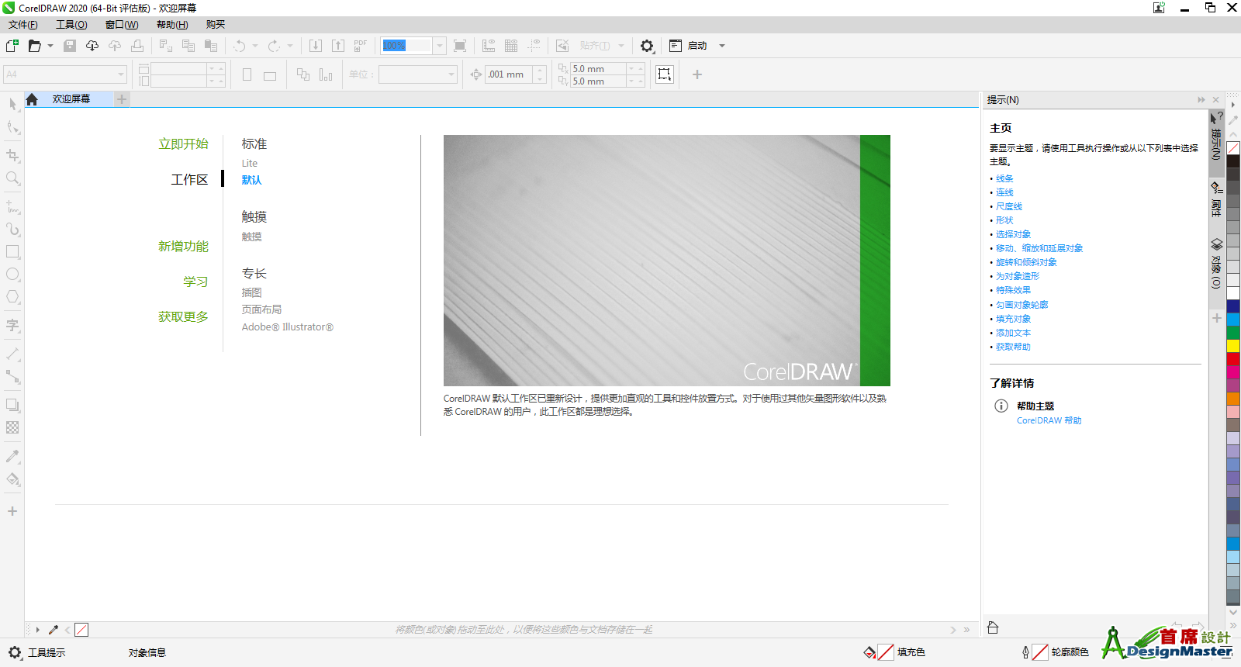Viewport: 1241px width, 667px height.
Task: Select the Interactive Fill tool
Action: [12, 479]
